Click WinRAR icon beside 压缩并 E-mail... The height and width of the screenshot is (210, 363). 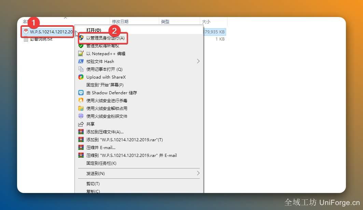81,147
